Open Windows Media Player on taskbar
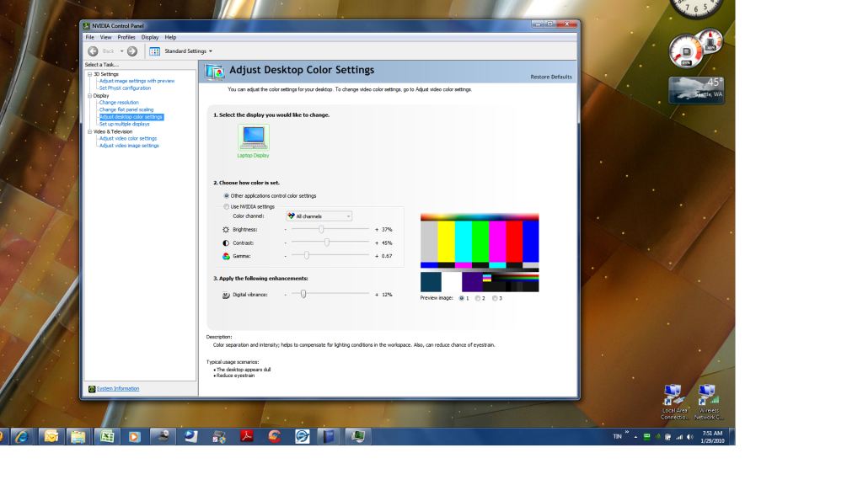863x485 pixels. [x=134, y=437]
